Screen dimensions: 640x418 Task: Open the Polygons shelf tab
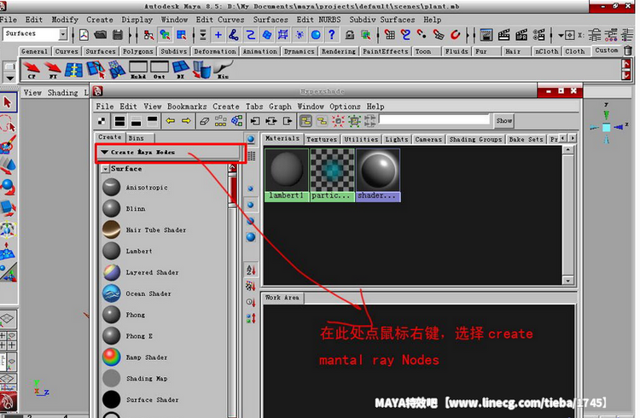pos(137,51)
